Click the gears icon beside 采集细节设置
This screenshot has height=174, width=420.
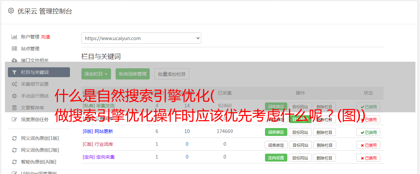click(14, 84)
